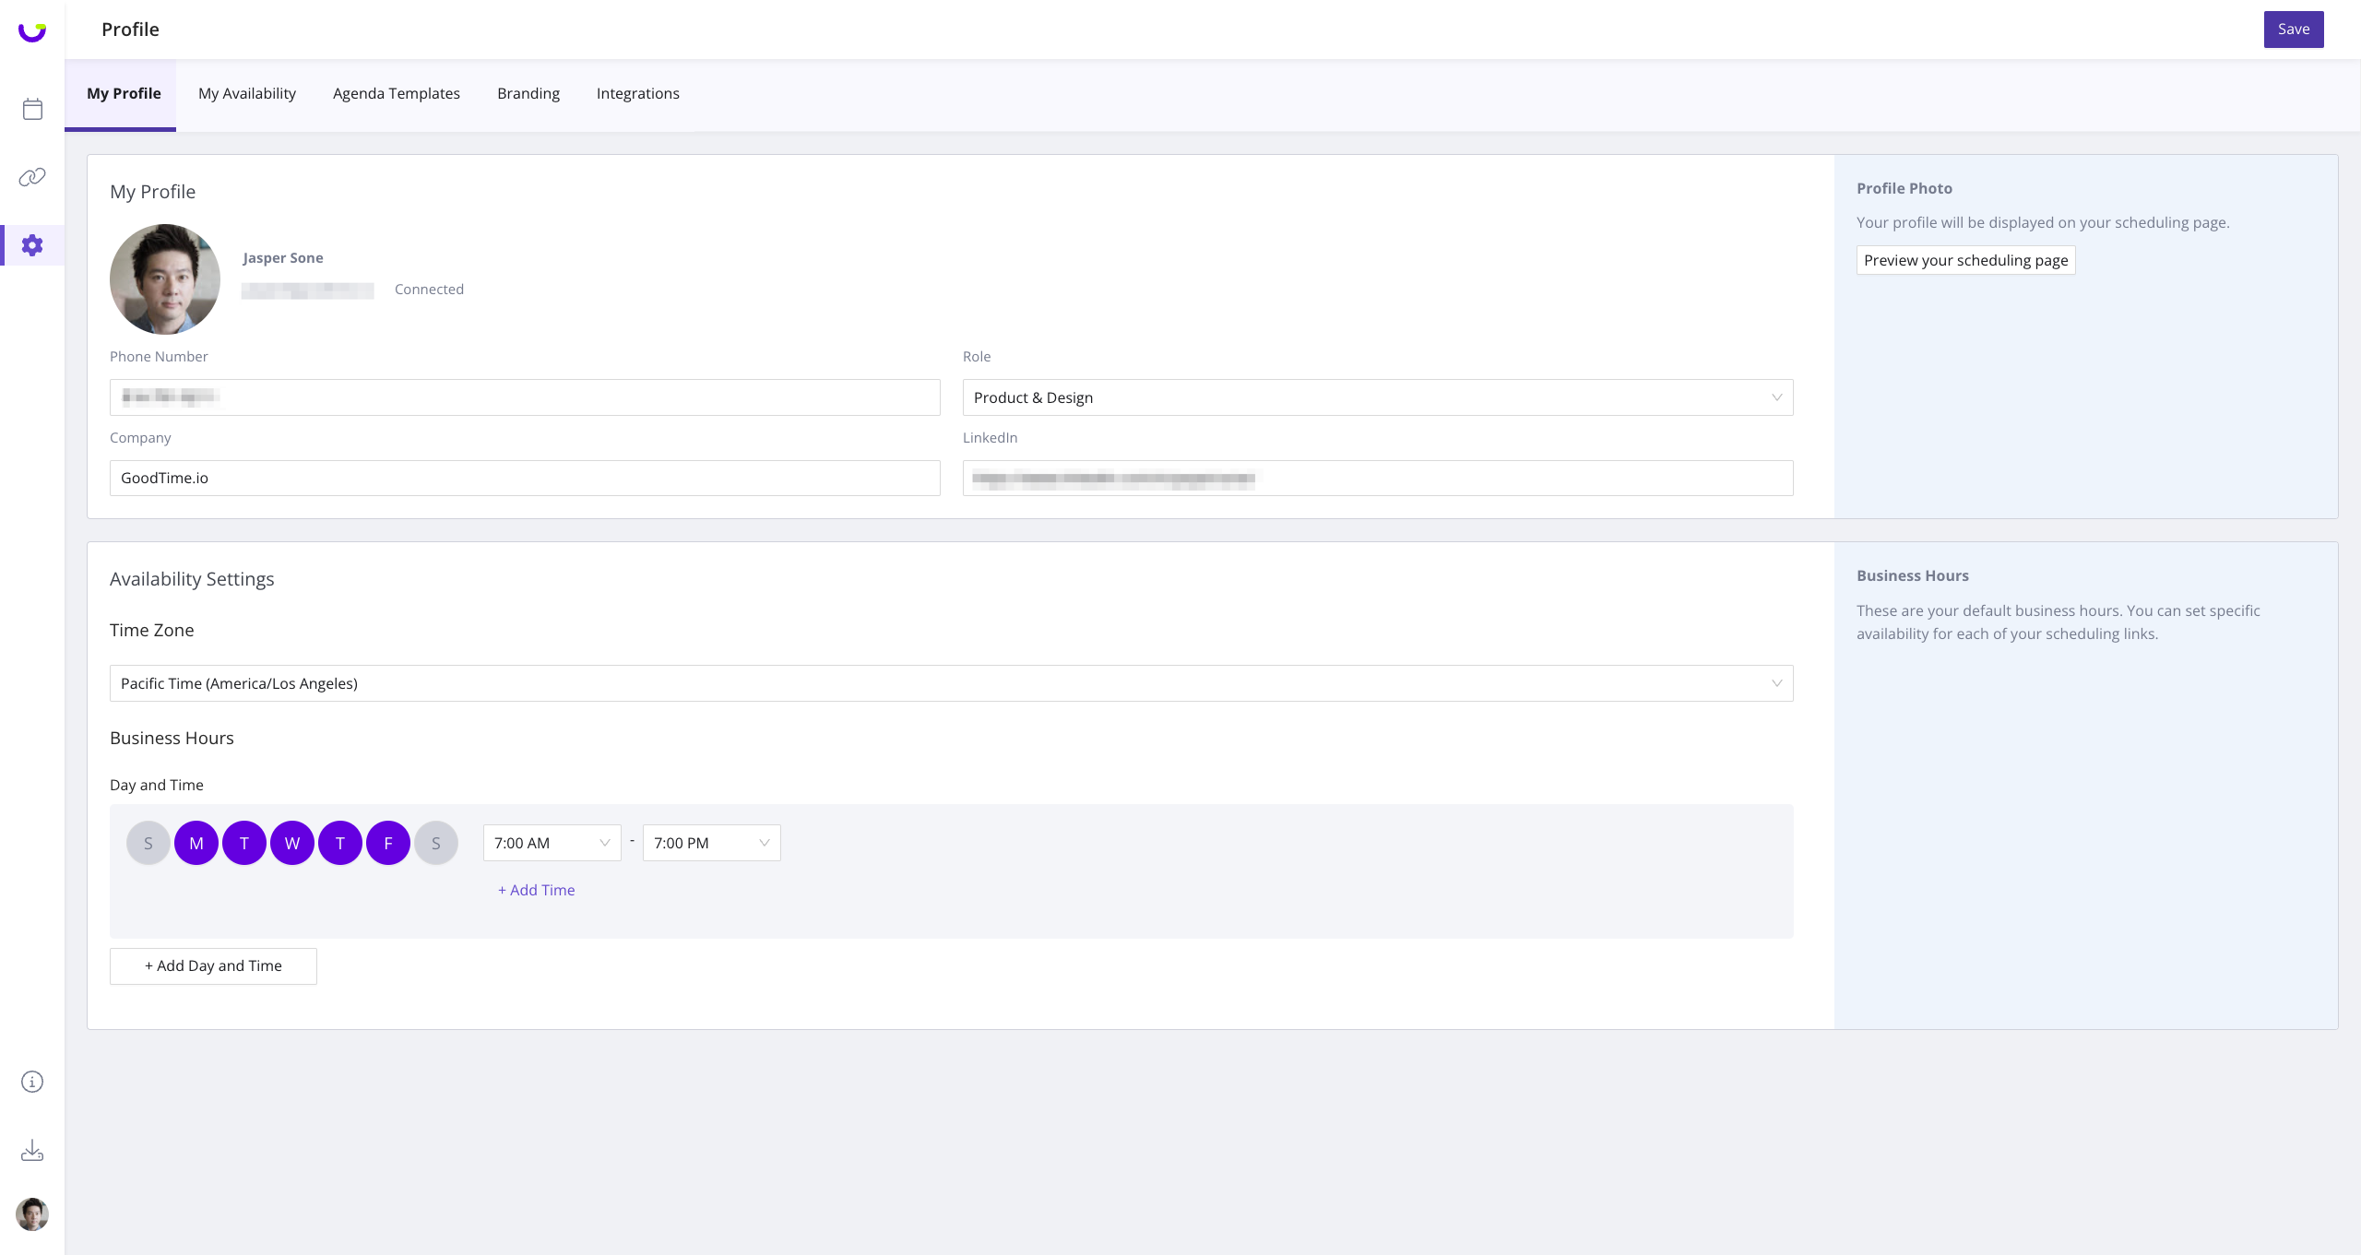Screen dimensions: 2361x1255
Task: Open the Integrations tab
Action: [x=637, y=93]
